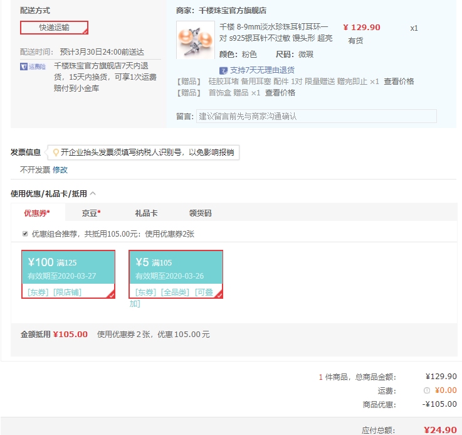Switch to the 京豆 tab
Viewport: 462px width, 435px height.
coord(91,213)
